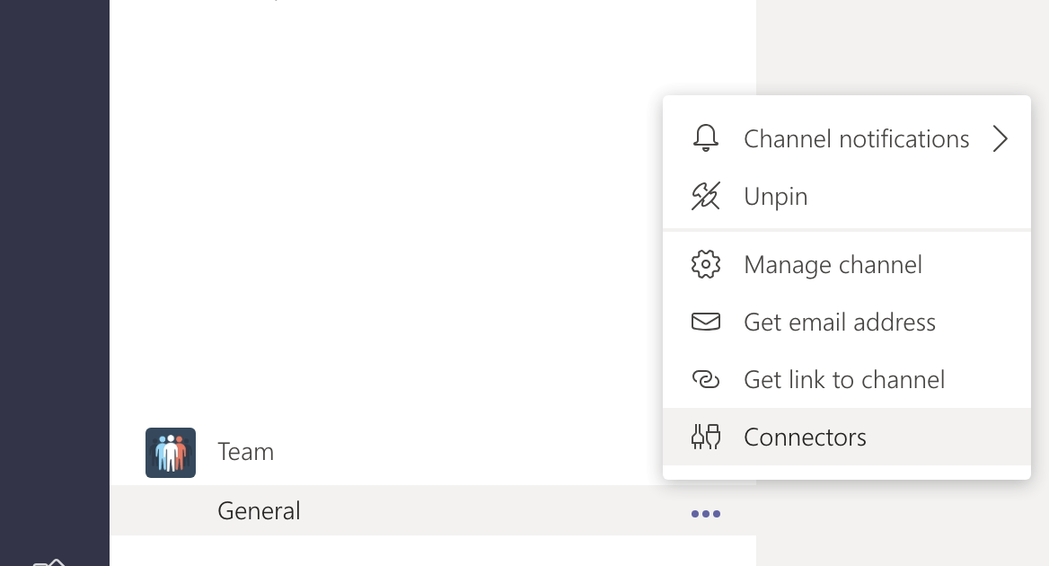Click the Team name label
Image resolution: width=1049 pixels, height=566 pixels.
[245, 452]
